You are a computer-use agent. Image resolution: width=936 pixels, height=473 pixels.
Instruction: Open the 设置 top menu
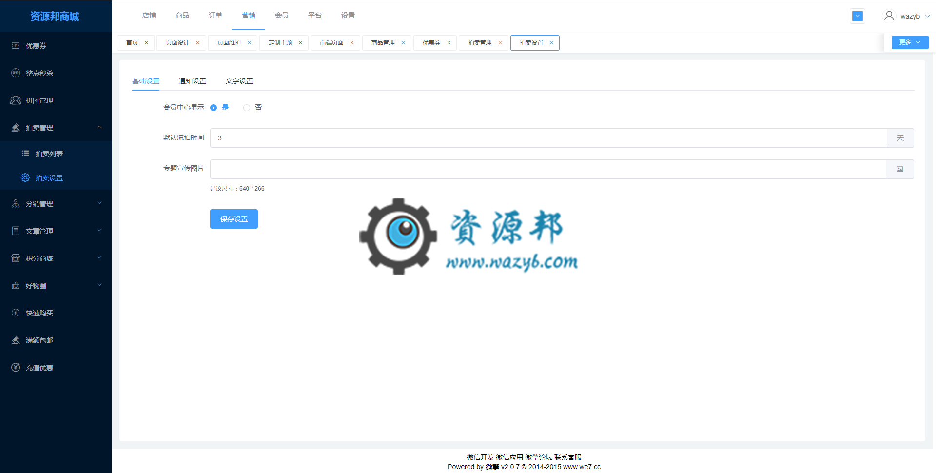click(348, 15)
